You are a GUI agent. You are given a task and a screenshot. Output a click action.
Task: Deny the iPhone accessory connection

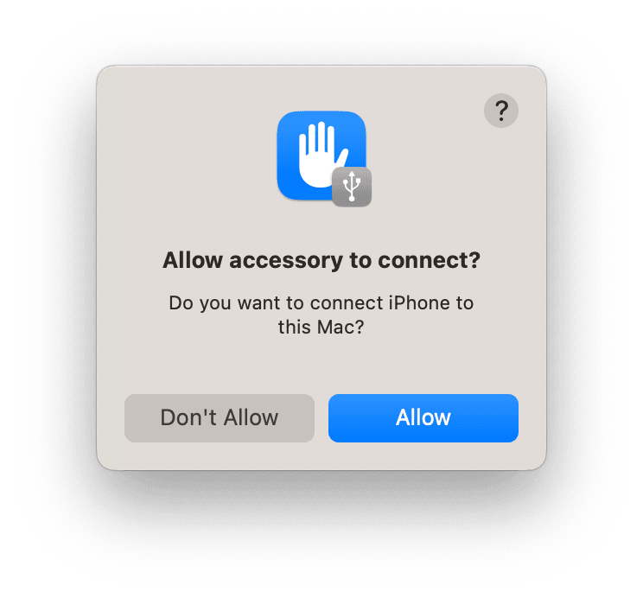[220, 418]
